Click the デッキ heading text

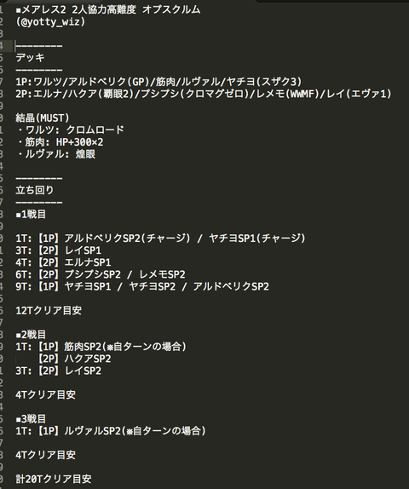(x=31, y=58)
